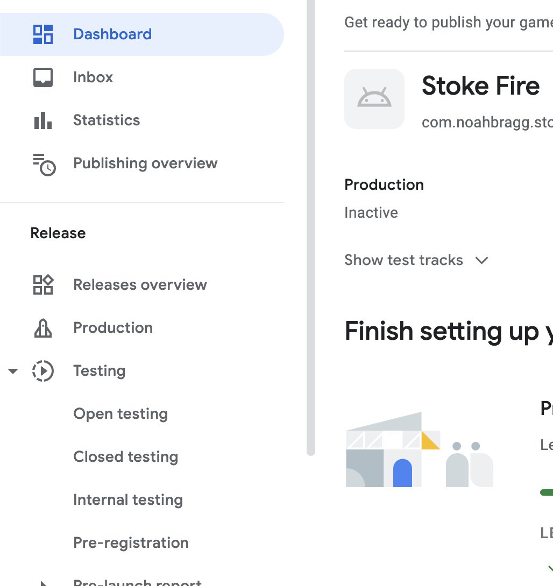Click the com.noahbragg package name
Screen dimensions: 553x586
pyautogui.click(x=487, y=123)
